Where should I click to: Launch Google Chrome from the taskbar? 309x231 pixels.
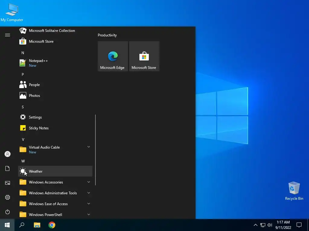(52, 225)
